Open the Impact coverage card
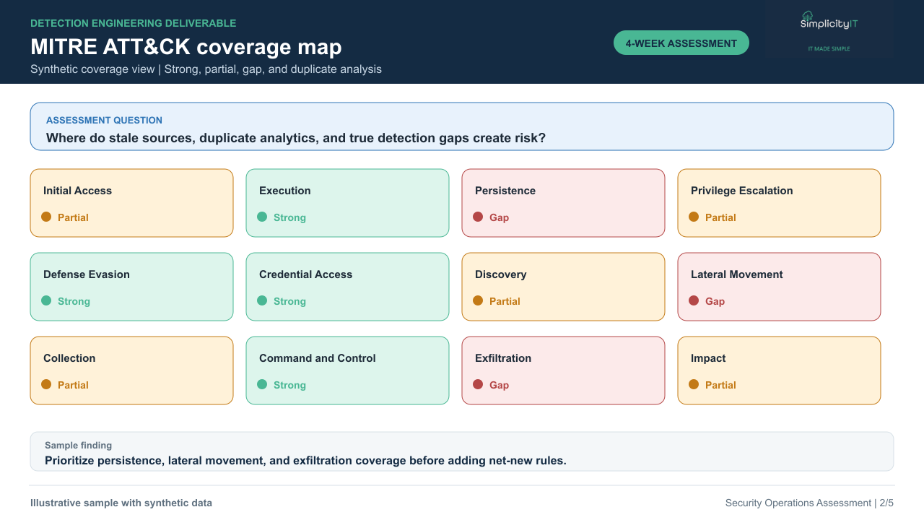 779,370
